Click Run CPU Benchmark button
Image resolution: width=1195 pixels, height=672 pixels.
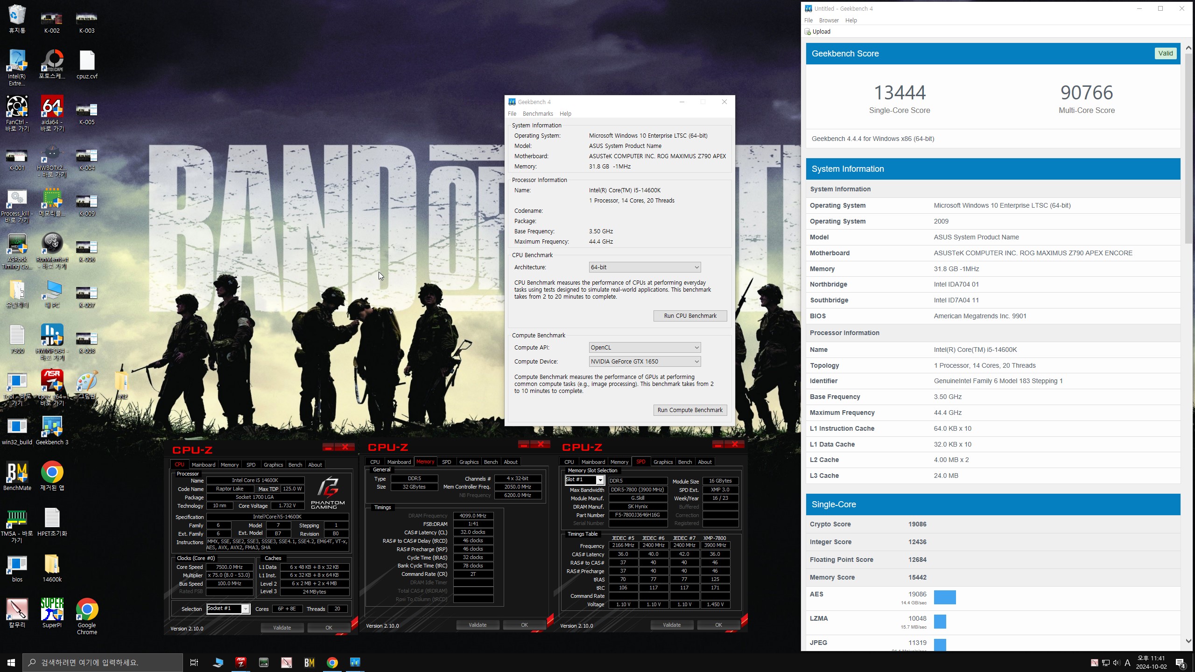(x=690, y=316)
